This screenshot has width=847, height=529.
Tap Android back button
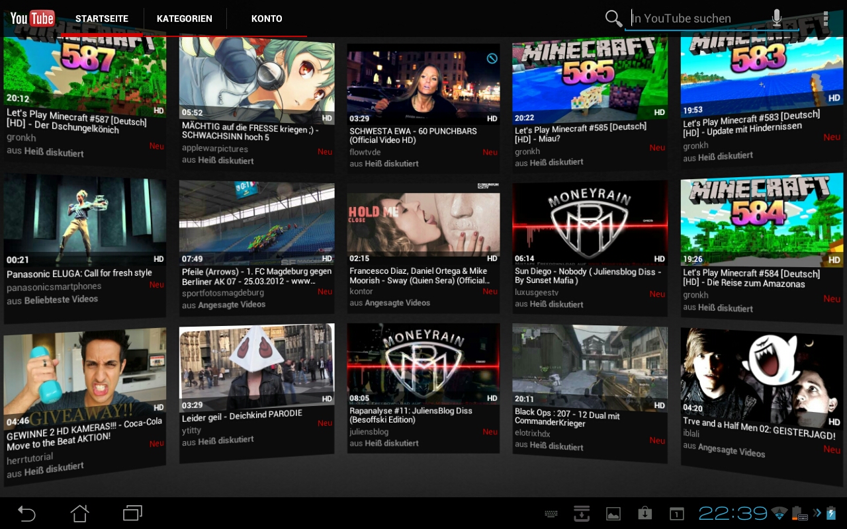click(x=26, y=513)
